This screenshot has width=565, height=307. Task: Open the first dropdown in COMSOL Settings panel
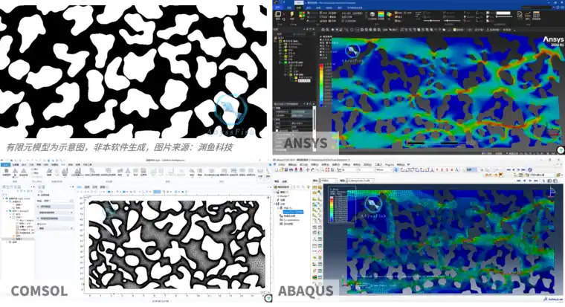click(x=56, y=213)
